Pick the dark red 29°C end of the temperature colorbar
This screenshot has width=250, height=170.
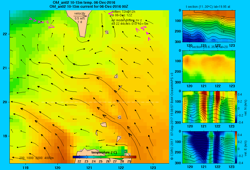point(134,157)
